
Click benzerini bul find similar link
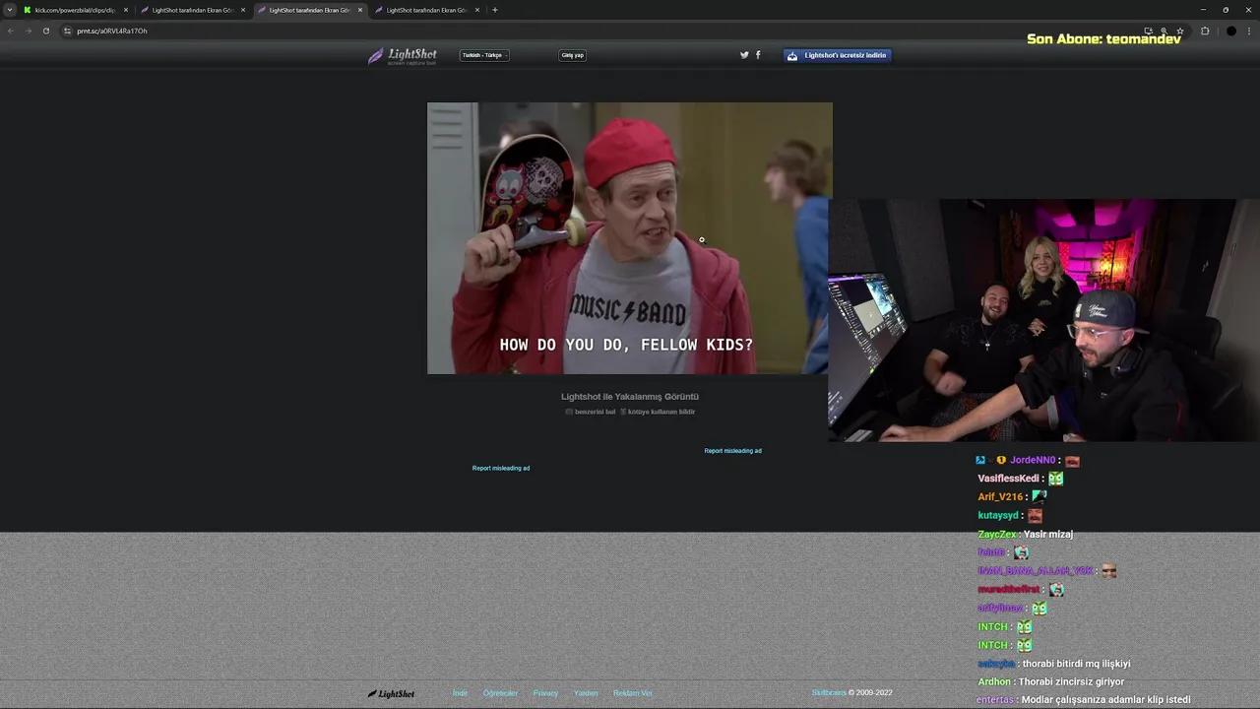click(591, 412)
